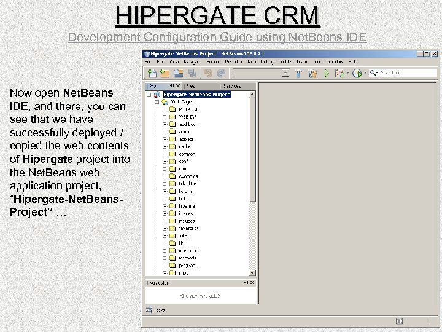Click the Tasks label at the bottom

159,310
